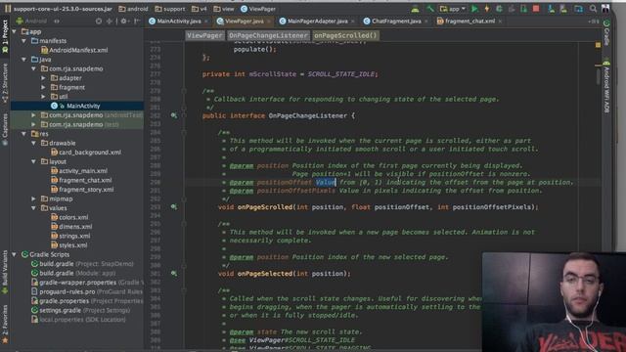Collapse the manifests folder
The width and height of the screenshot is (626, 352).
click(x=23, y=41)
